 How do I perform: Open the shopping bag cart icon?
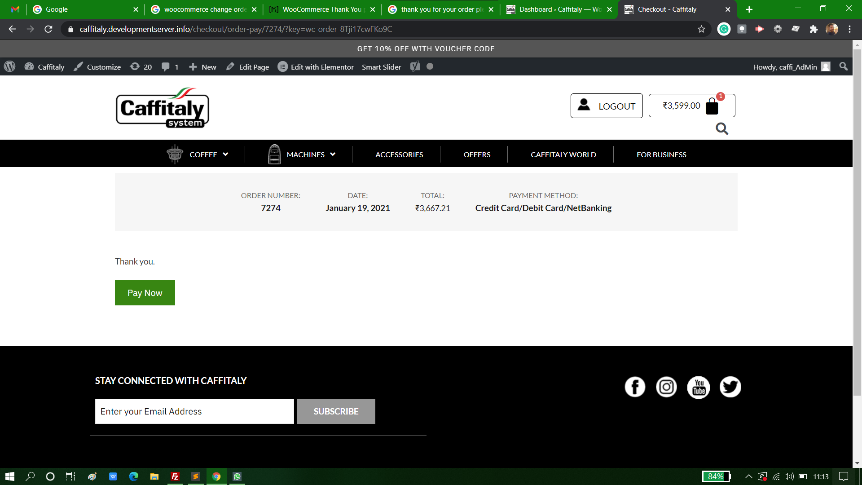(x=712, y=106)
